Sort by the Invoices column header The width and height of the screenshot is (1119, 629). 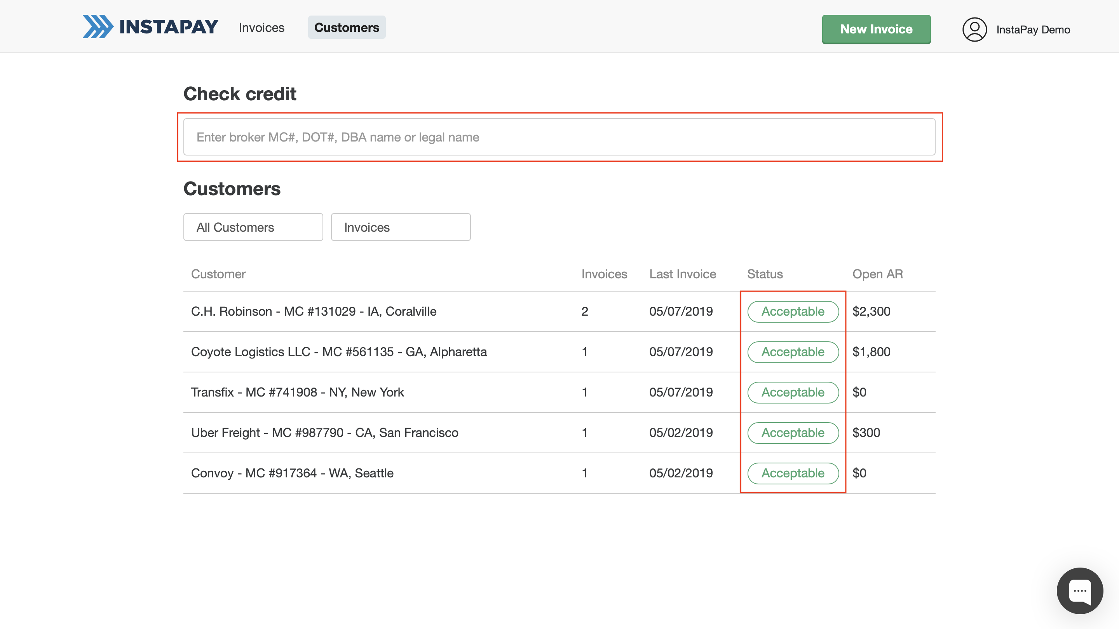point(604,274)
